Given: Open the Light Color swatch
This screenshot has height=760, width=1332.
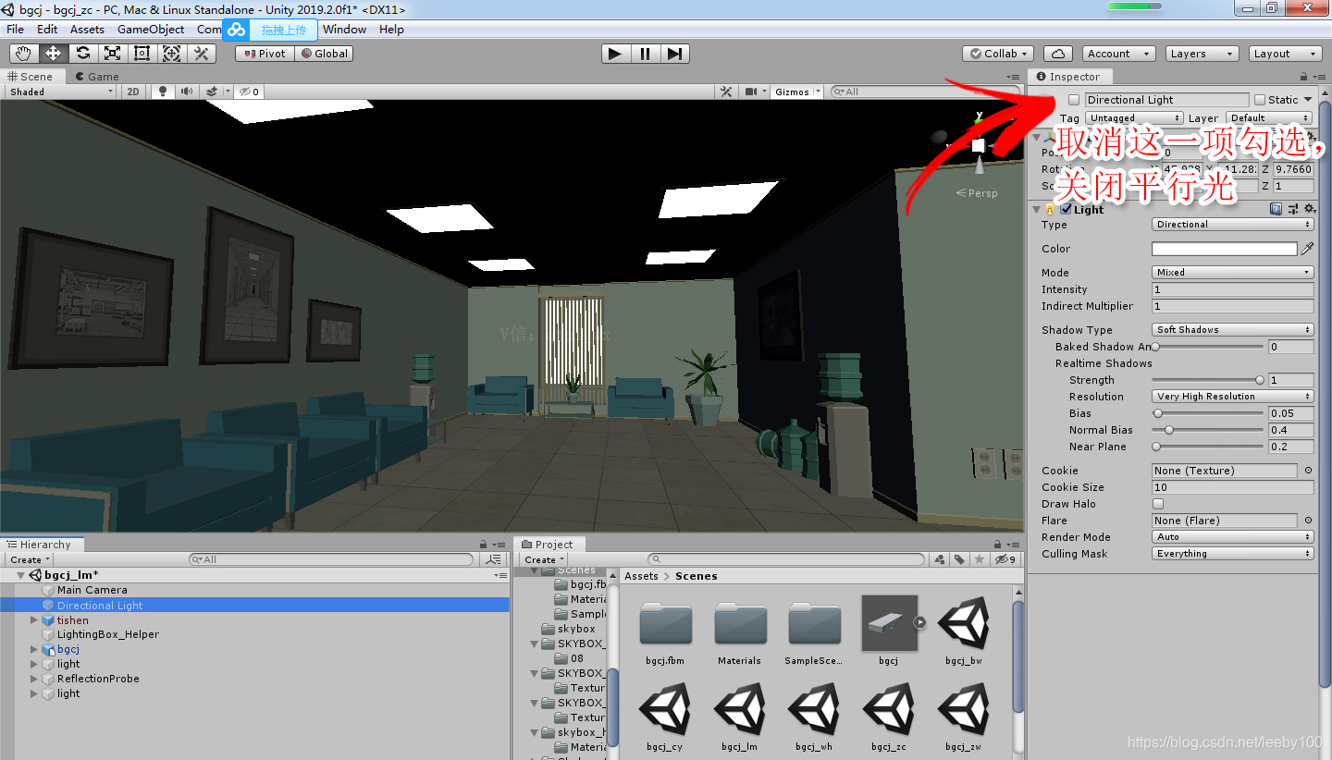Looking at the screenshot, I should point(1224,249).
